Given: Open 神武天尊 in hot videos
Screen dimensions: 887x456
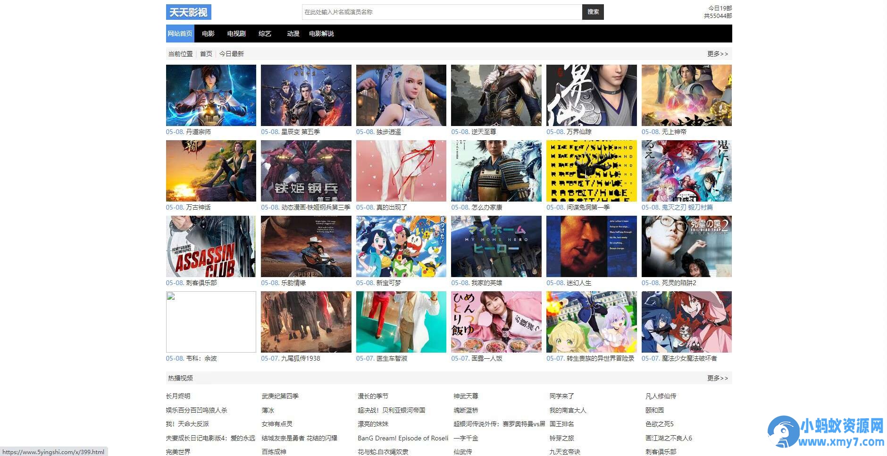Looking at the screenshot, I should click(466, 396).
